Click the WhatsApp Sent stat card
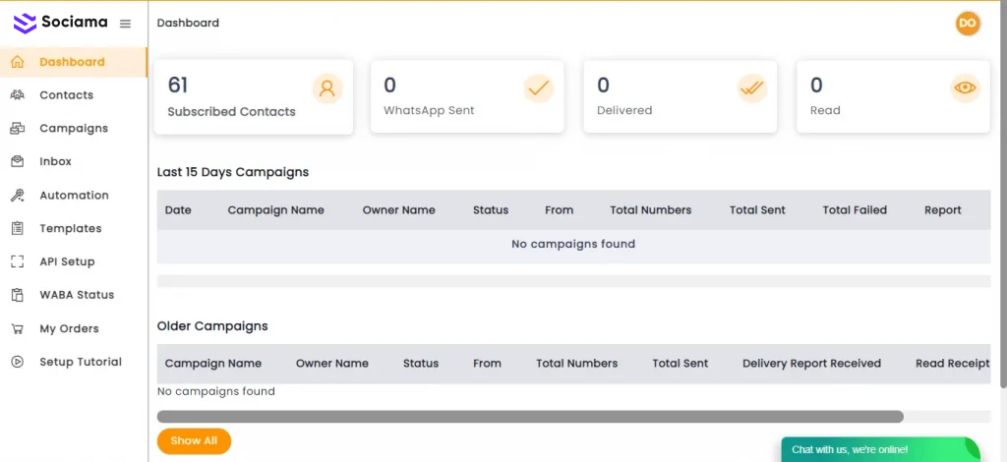The width and height of the screenshot is (1007, 462). (x=467, y=96)
